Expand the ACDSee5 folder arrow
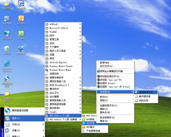 (x=80, y=24)
